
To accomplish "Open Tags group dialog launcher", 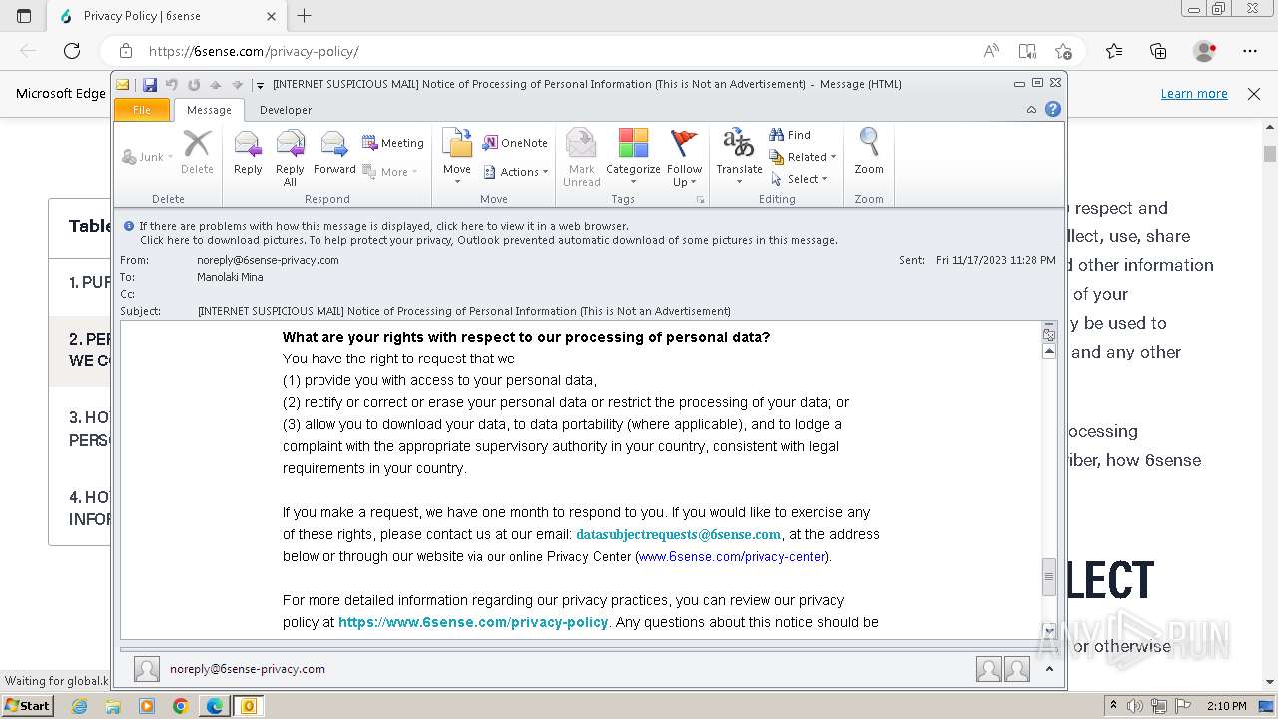I will [701, 200].
